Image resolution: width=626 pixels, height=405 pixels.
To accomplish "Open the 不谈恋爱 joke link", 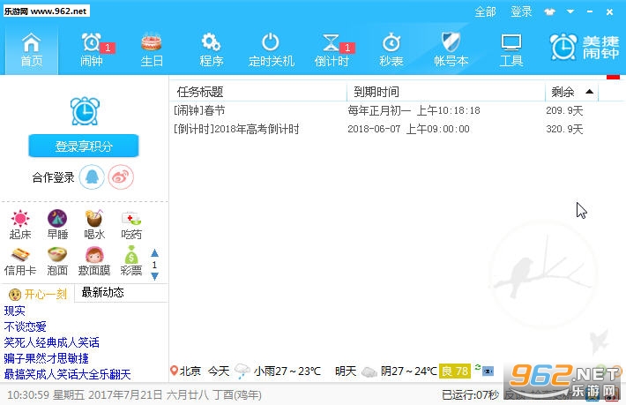I will [x=26, y=326].
